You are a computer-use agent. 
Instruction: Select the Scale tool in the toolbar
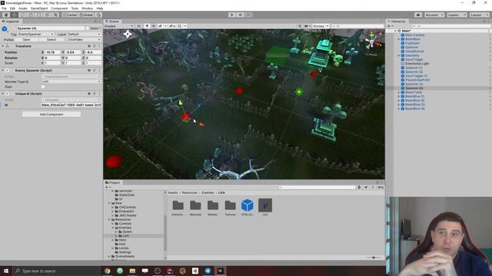tap(31, 15)
